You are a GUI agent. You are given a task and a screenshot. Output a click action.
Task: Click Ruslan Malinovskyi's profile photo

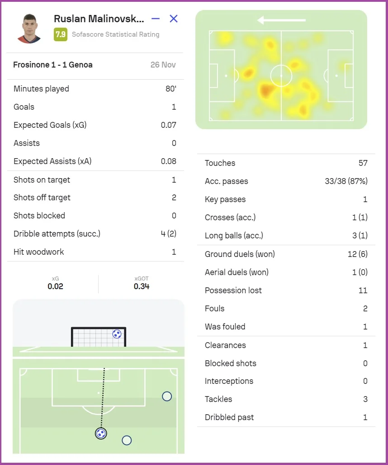tap(29, 28)
